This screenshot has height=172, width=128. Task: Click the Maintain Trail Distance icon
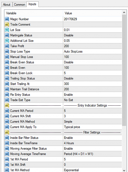tap(7, 89)
